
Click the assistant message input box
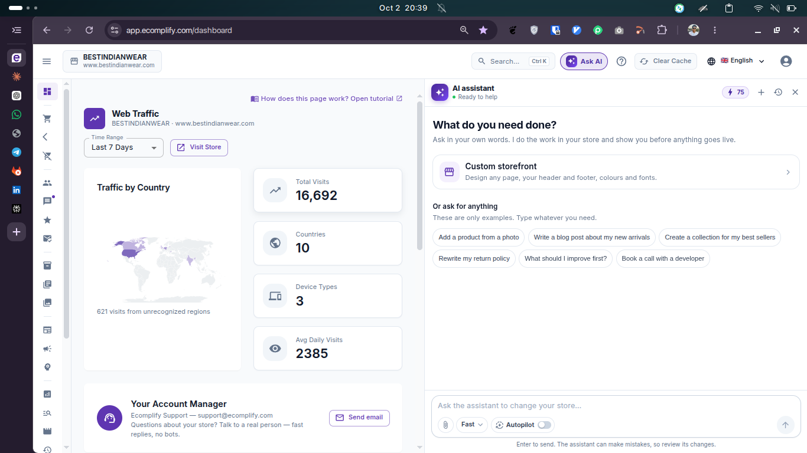(x=616, y=406)
